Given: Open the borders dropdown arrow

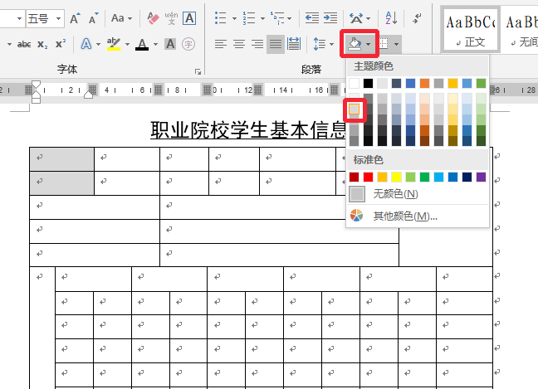Looking at the screenshot, I should (x=396, y=44).
